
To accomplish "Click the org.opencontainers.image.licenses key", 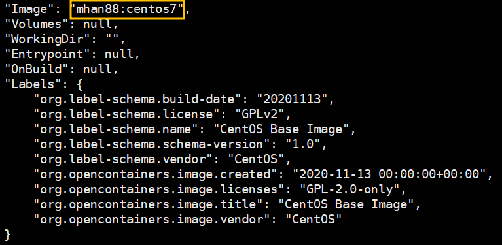I will tap(160, 189).
